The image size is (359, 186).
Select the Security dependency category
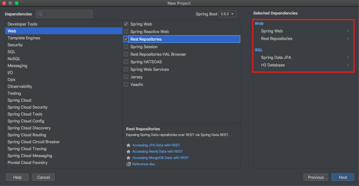(x=15, y=45)
